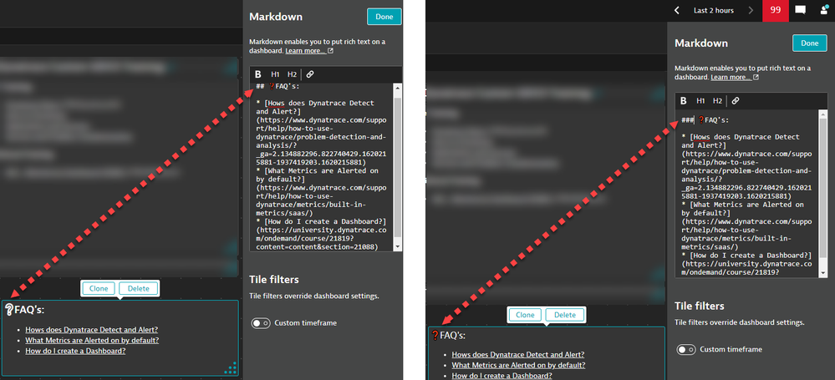
Task: Insert H2 heading in right editor toolbar
Action: tap(718, 100)
